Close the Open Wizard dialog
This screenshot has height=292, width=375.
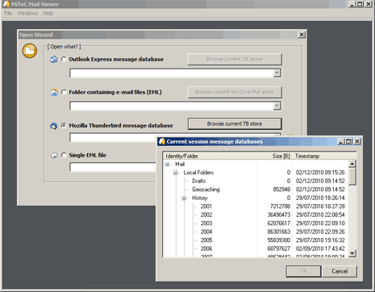tap(302, 35)
